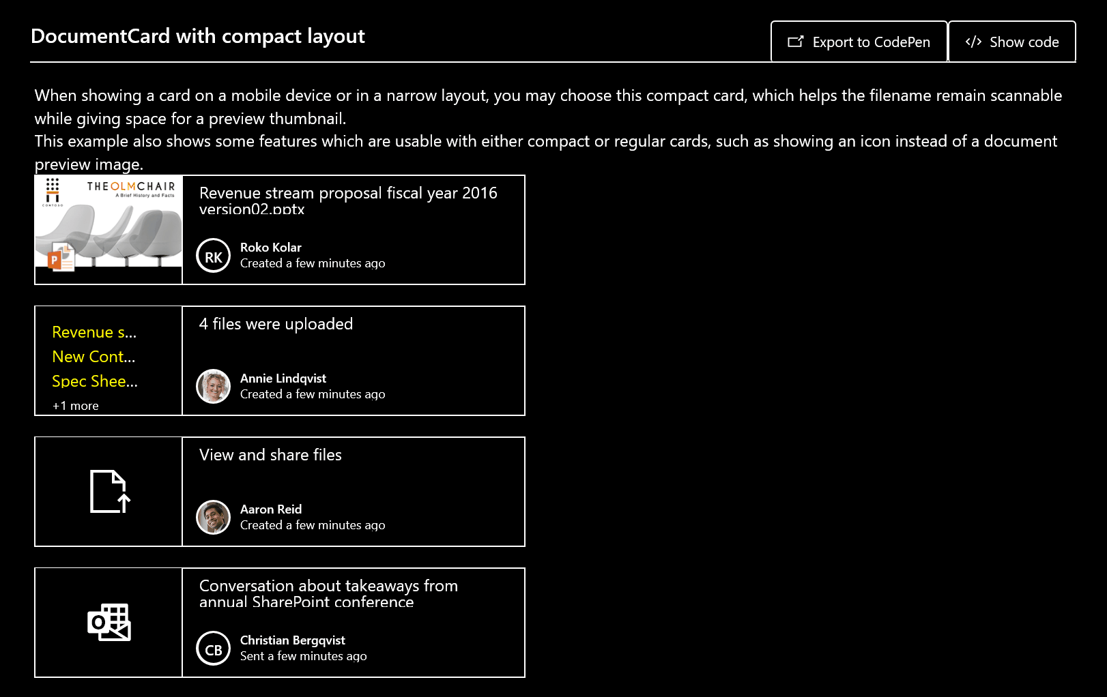
Task: Click the Show code angle brackets icon
Action: [x=972, y=42]
